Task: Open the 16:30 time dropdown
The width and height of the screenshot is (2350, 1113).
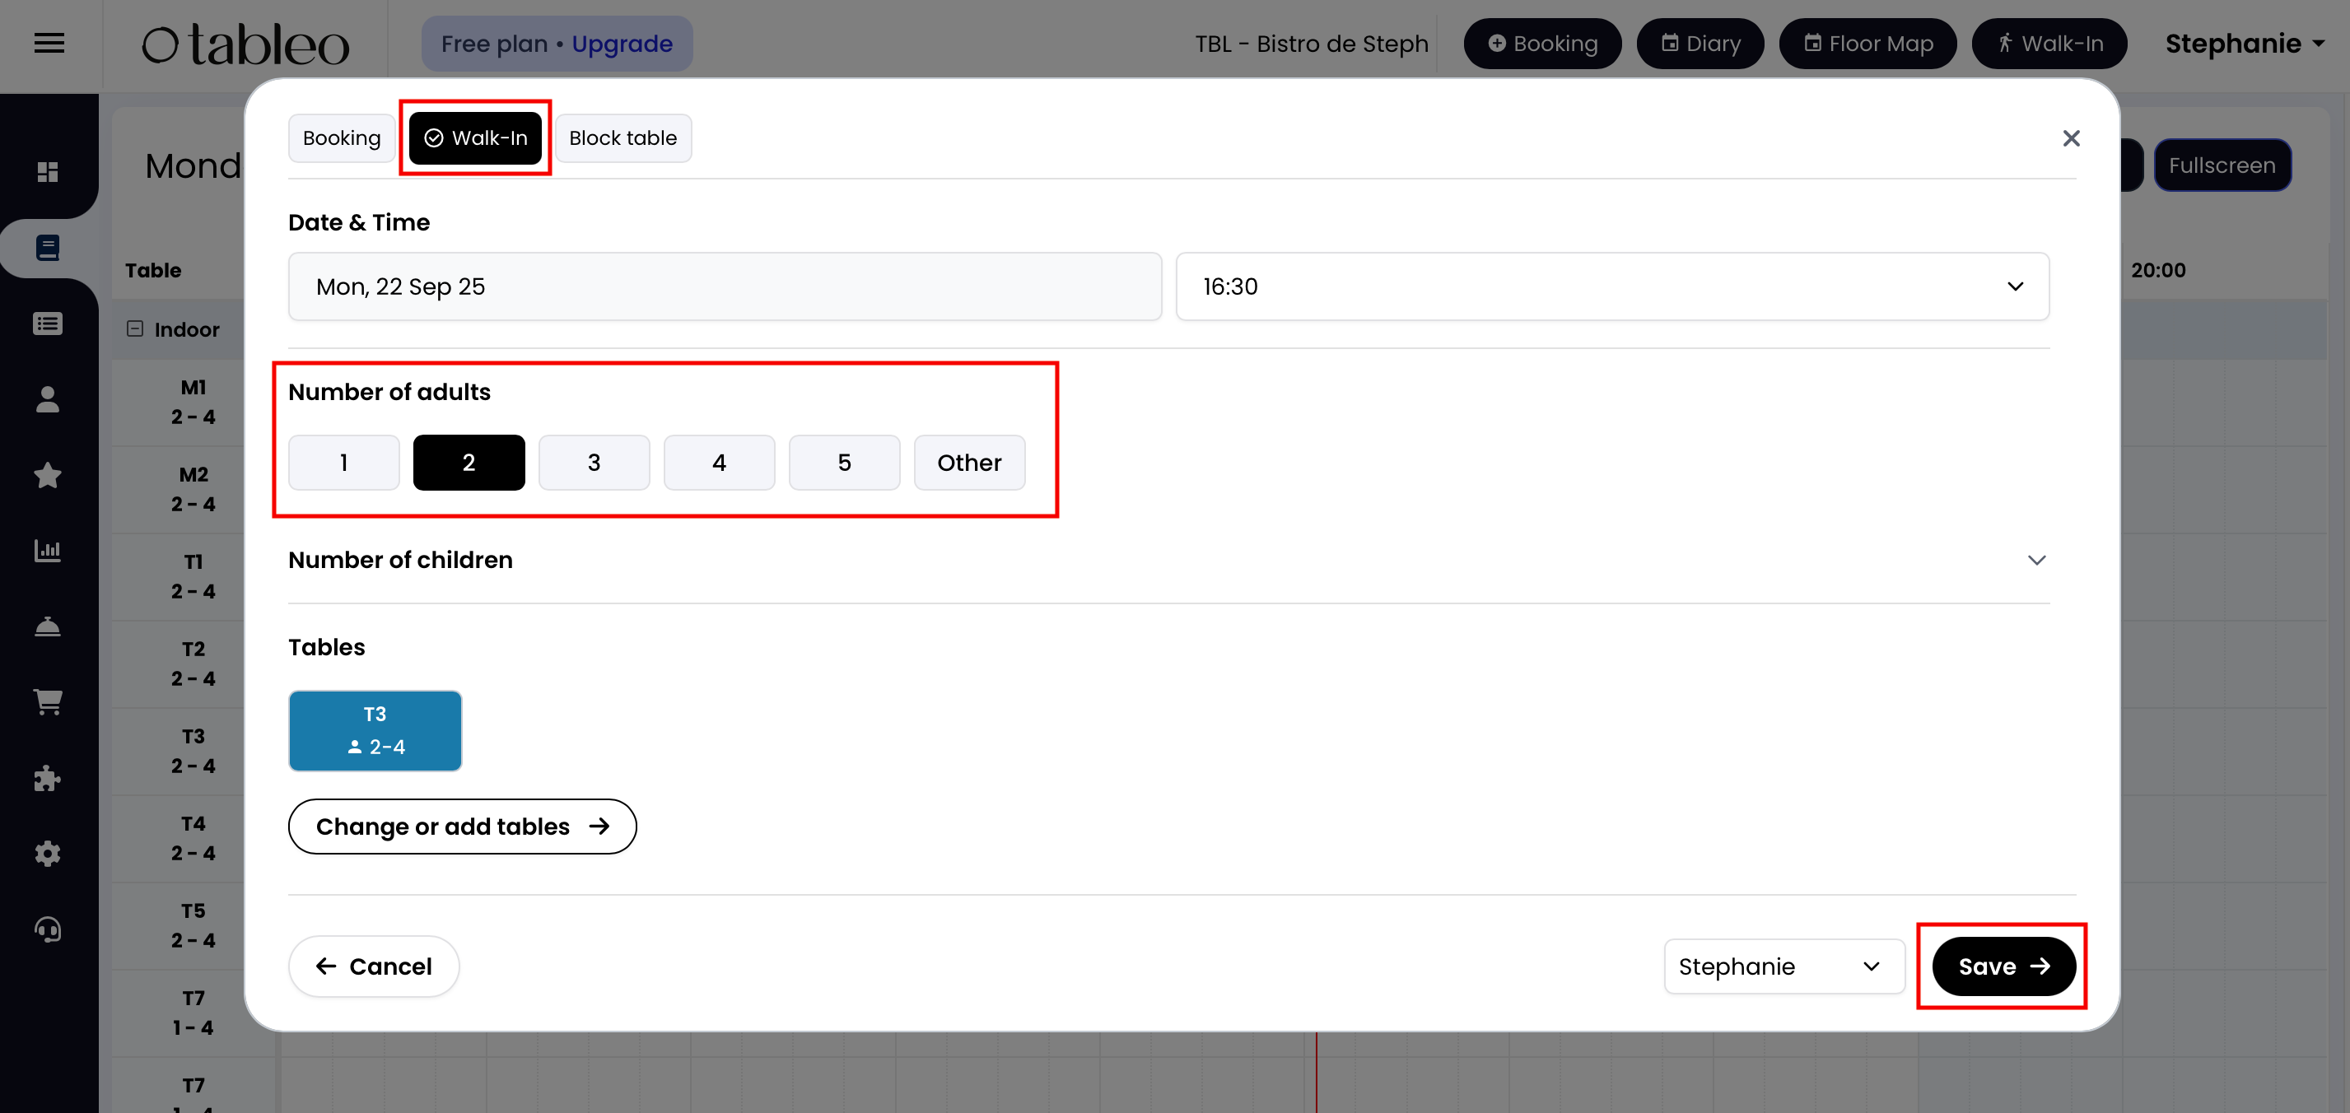Action: point(1612,286)
